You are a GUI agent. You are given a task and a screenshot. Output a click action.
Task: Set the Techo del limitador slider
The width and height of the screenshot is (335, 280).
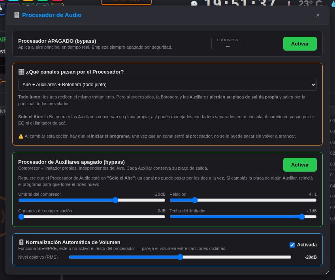pos(243,217)
